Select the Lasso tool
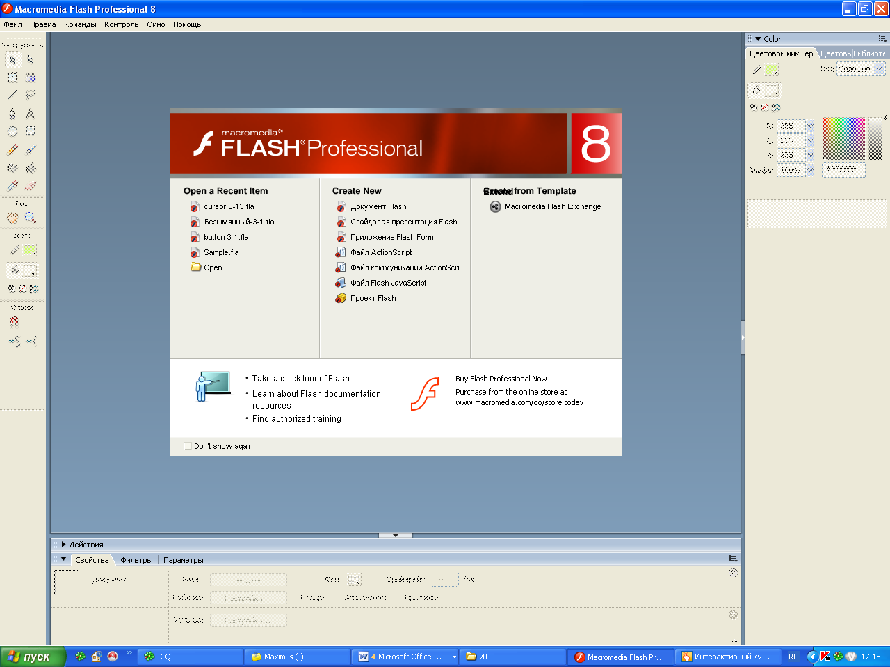Viewport: 890px width, 667px height. pyautogui.click(x=31, y=94)
